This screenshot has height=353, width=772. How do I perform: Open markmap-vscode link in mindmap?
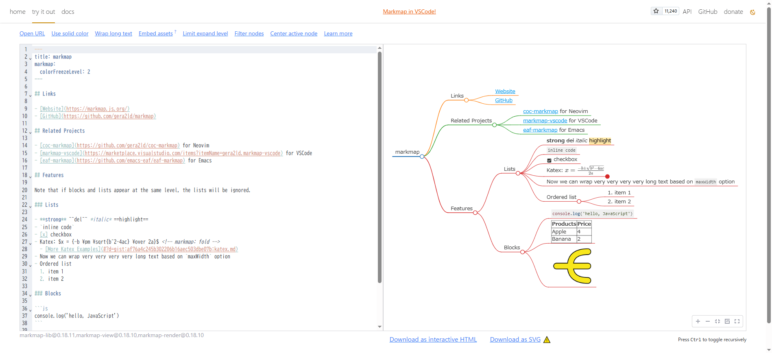click(545, 121)
